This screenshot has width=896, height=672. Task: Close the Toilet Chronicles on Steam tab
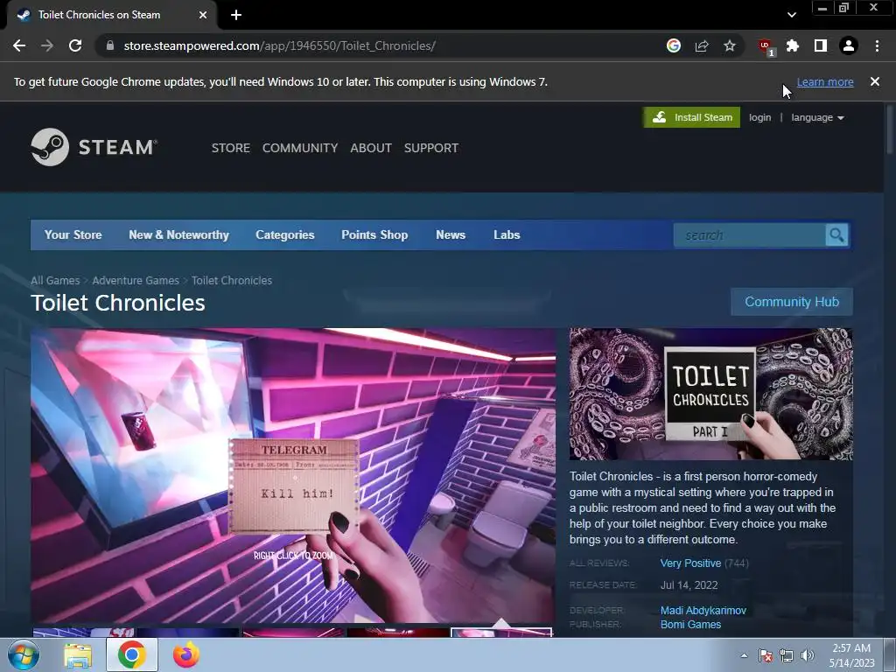(x=203, y=15)
